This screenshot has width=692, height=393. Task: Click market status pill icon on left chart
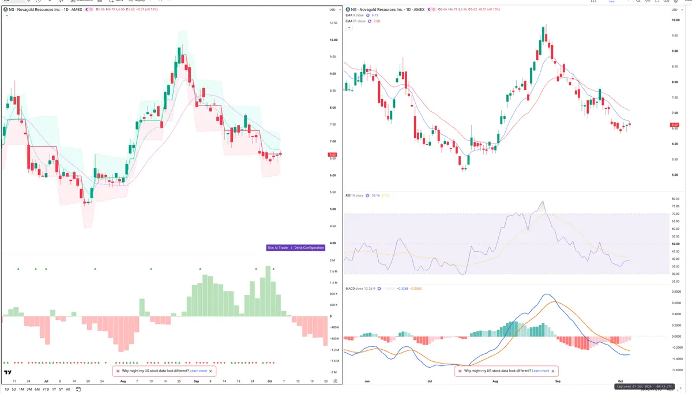point(89,10)
